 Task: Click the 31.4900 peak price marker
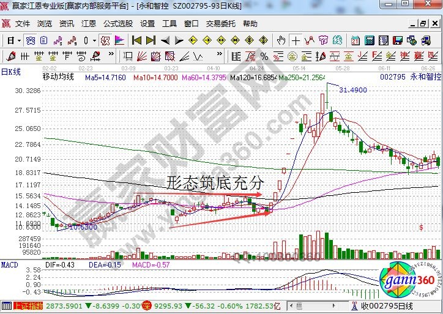[x=353, y=89]
